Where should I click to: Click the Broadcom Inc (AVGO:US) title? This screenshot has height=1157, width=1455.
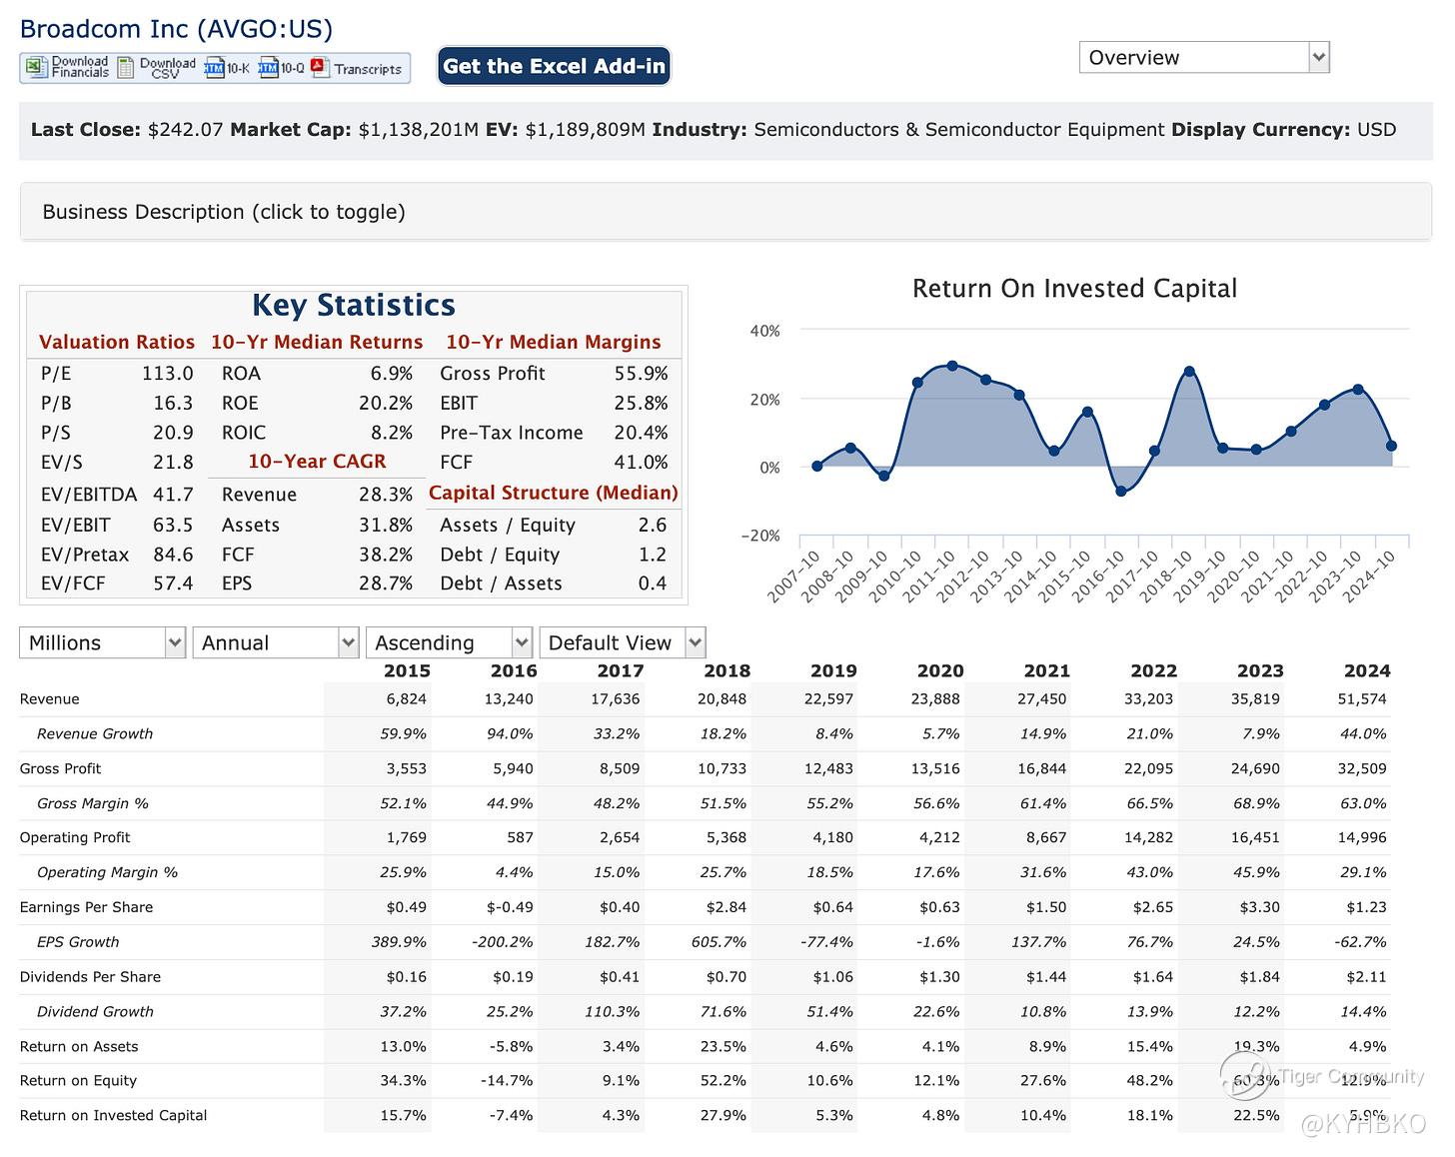click(176, 29)
